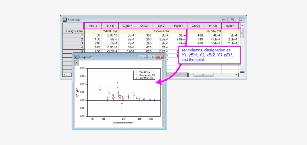Click cell '60' in column A
The image size is (307, 145).
click(x=93, y=35)
